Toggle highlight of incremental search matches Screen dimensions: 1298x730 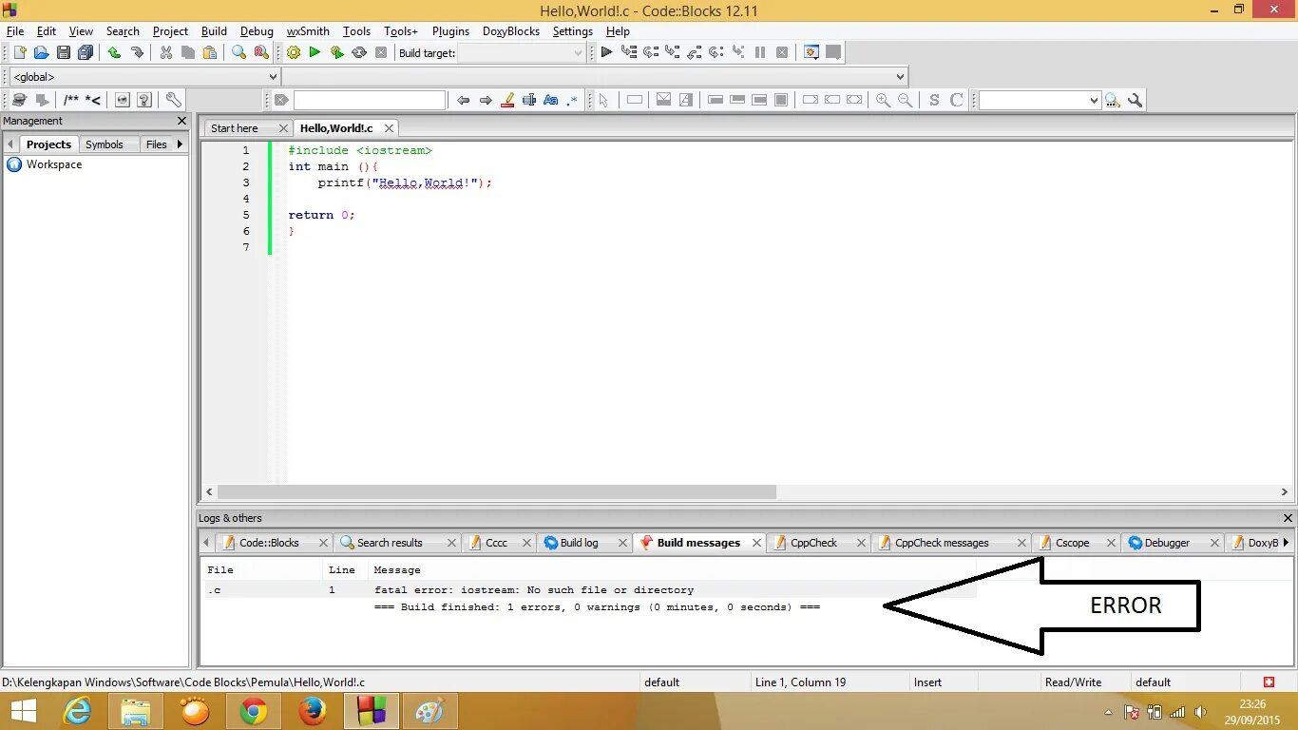[x=507, y=100]
